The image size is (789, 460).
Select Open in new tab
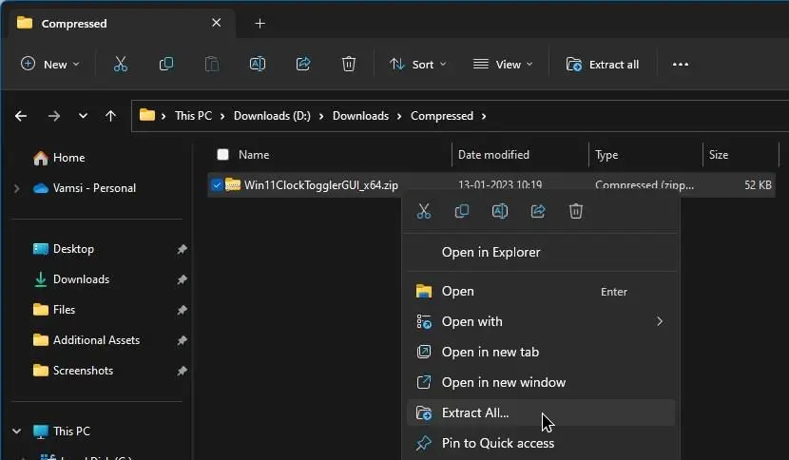pos(541,352)
